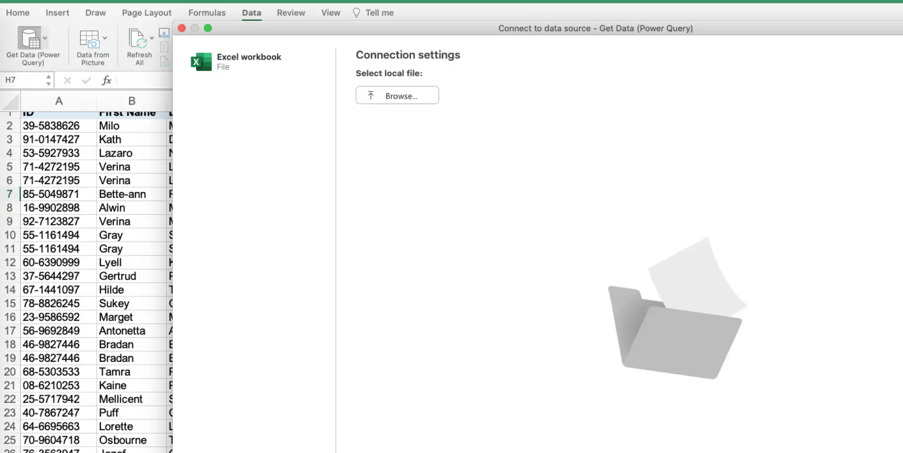
Task: Click cell containing 16-9902898
Action: coord(59,208)
